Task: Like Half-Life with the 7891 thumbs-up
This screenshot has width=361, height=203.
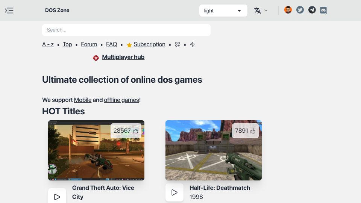Action: (245, 131)
